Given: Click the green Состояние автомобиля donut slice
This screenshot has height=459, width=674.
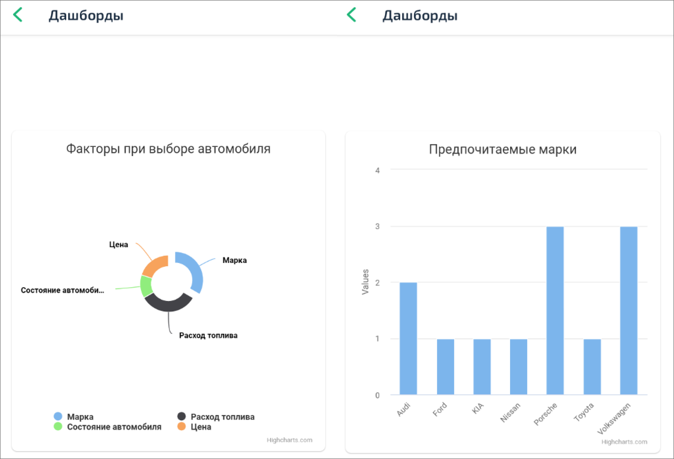Looking at the screenshot, I should pyautogui.click(x=146, y=286).
